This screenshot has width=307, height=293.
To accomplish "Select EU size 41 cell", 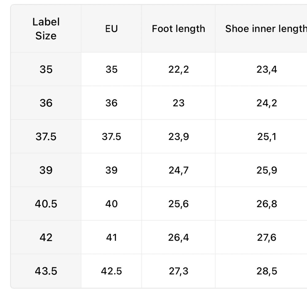I will point(111,237).
